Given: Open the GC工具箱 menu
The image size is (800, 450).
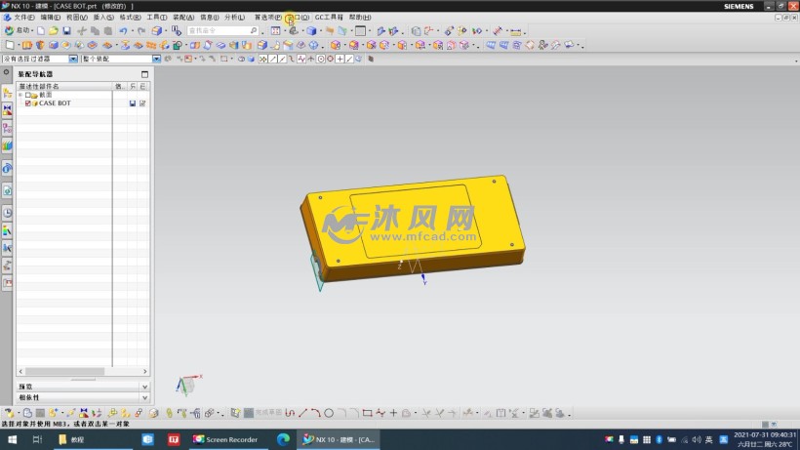Looking at the screenshot, I should pyautogui.click(x=329, y=18).
